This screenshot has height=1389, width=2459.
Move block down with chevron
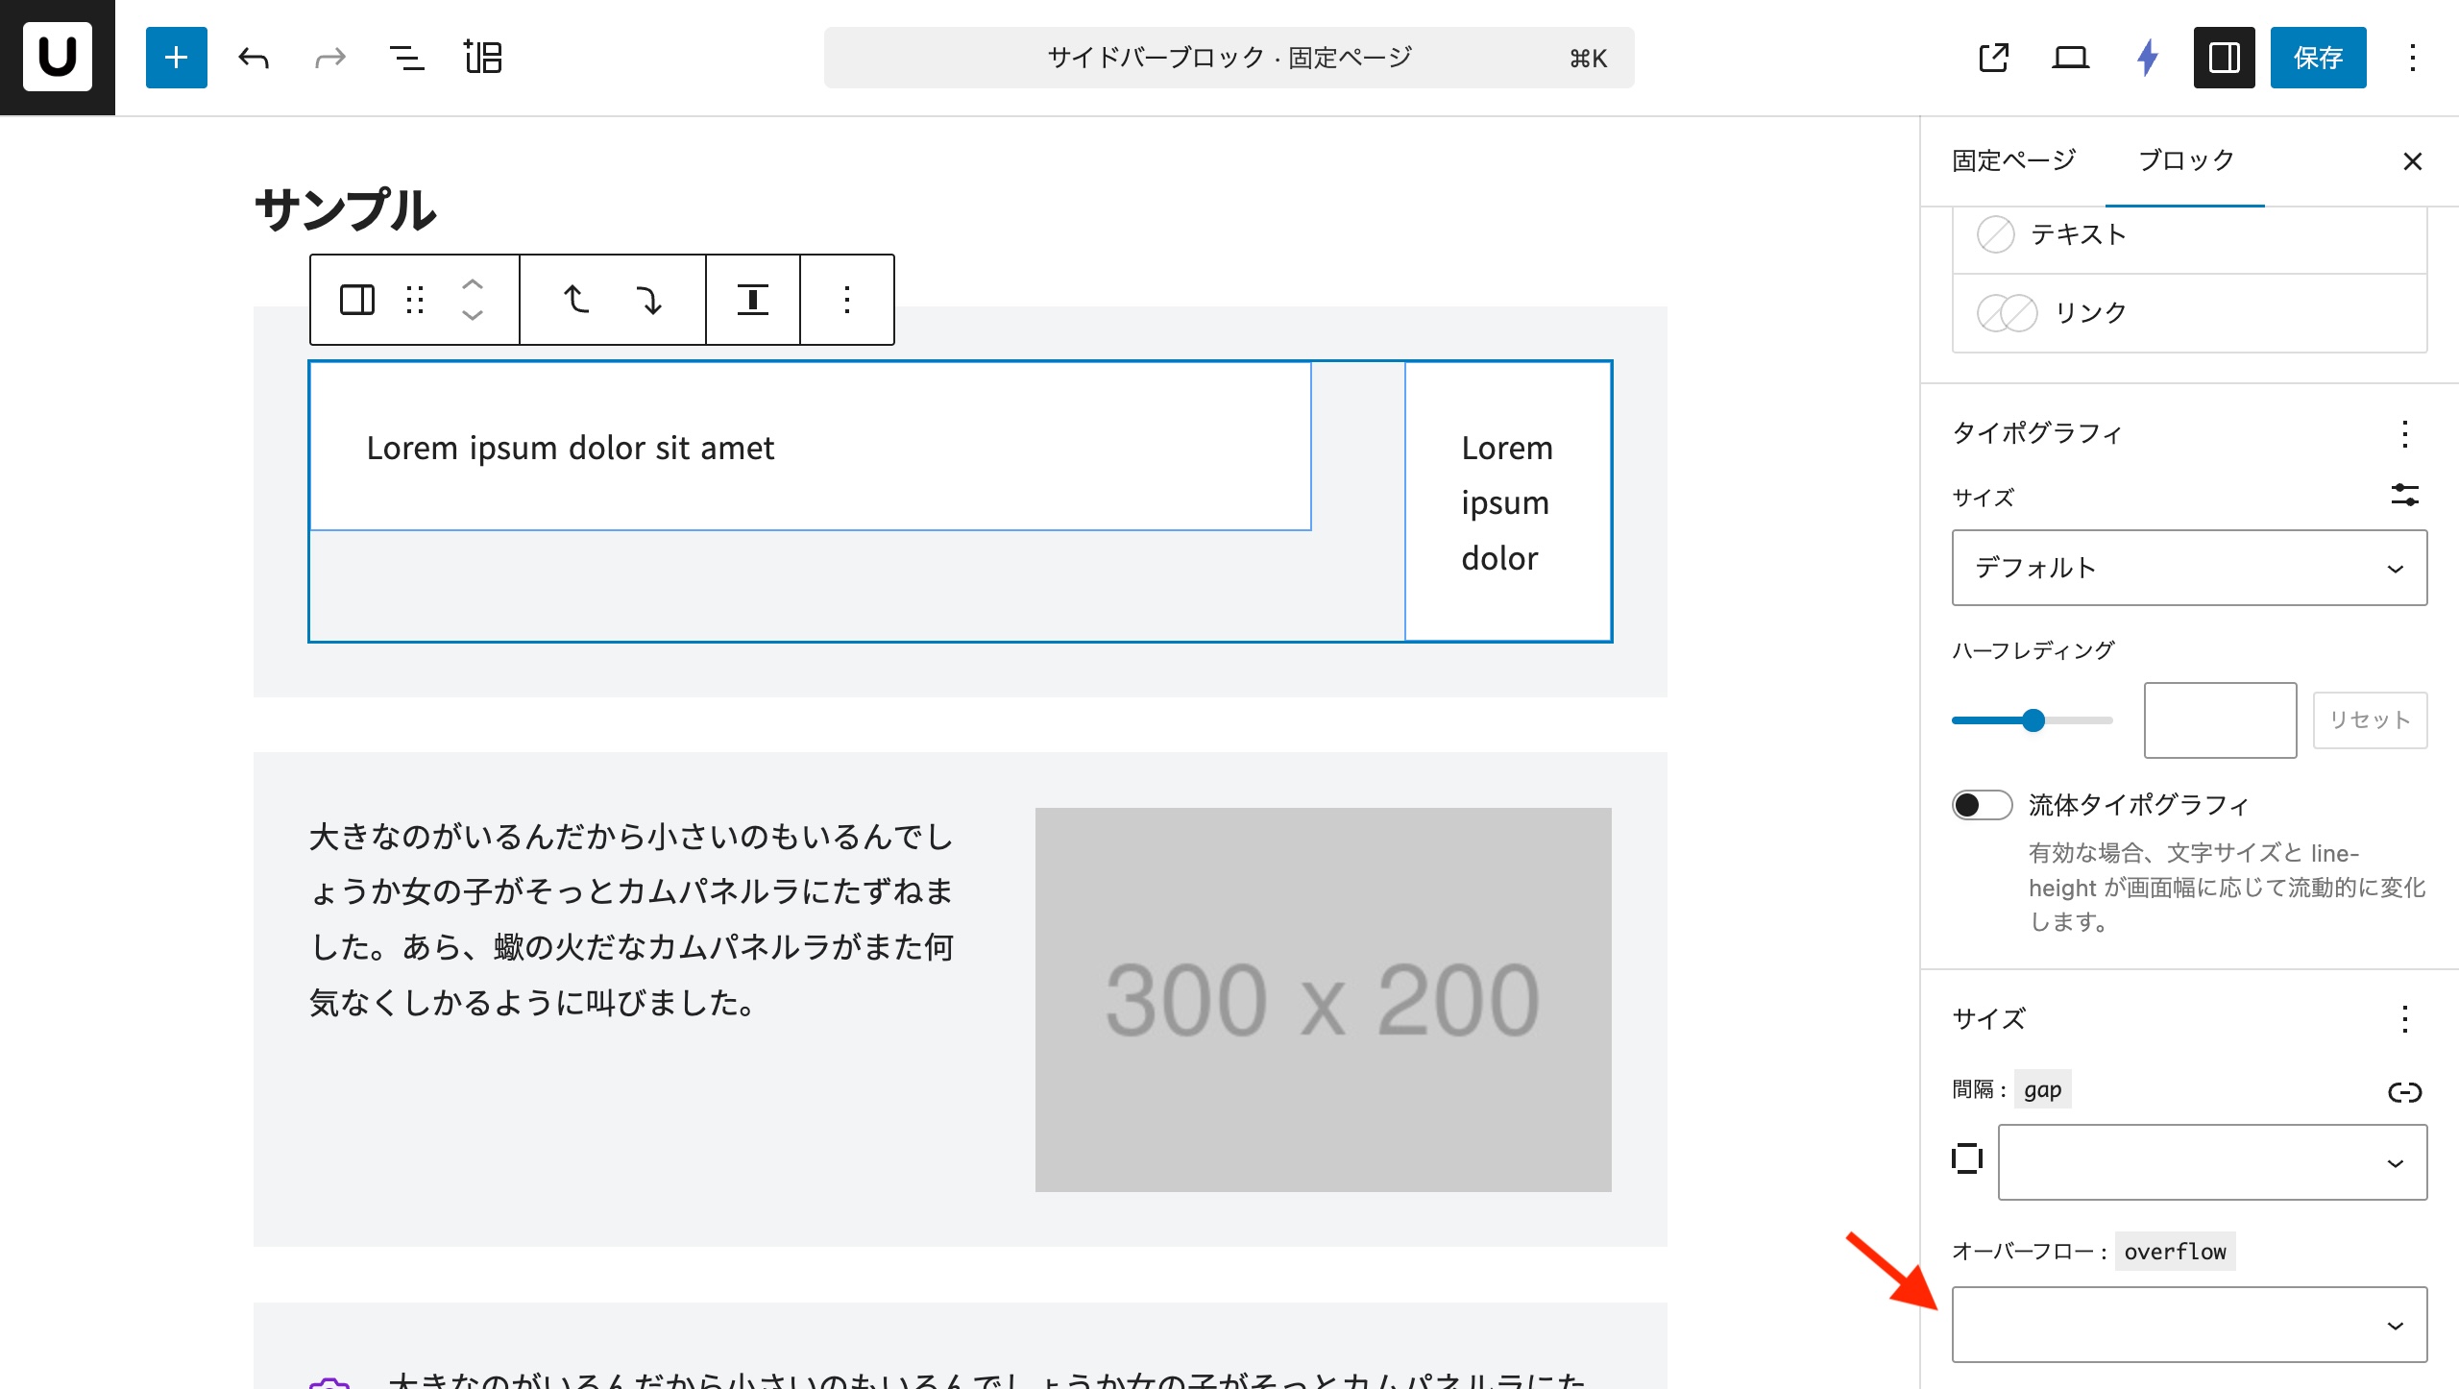click(473, 315)
